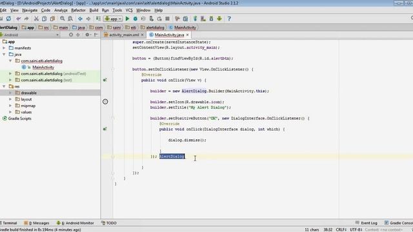Image resolution: width=413 pixels, height=232 pixels.
Task: Click the src breadcrumb
Action: 44,27
